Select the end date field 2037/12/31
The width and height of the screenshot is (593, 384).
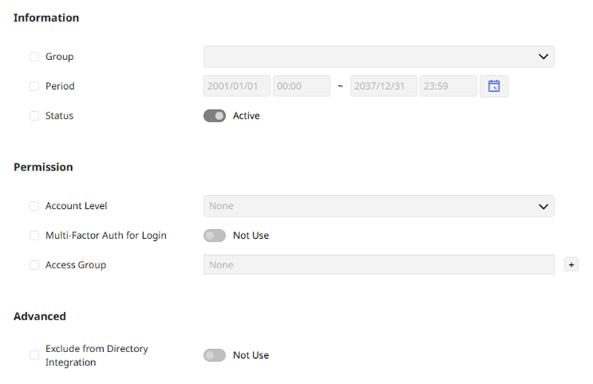pos(383,86)
